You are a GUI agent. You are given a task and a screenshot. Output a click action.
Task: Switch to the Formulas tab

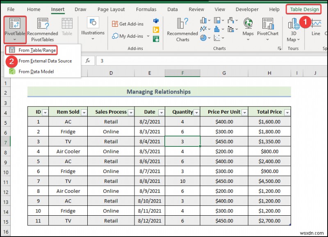click(x=146, y=9)
